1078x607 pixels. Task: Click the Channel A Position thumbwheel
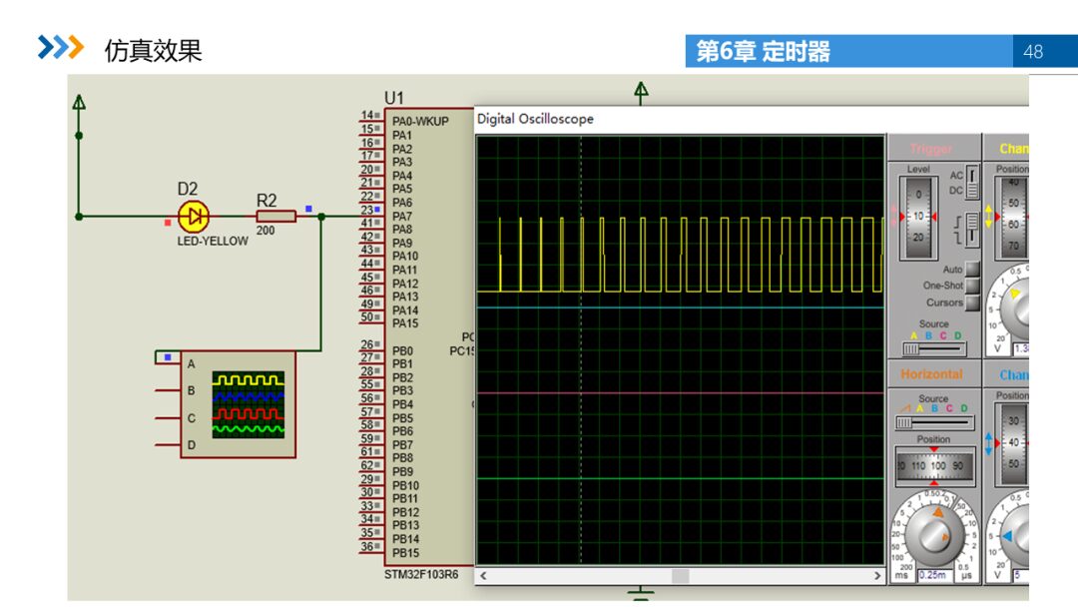1013,217
